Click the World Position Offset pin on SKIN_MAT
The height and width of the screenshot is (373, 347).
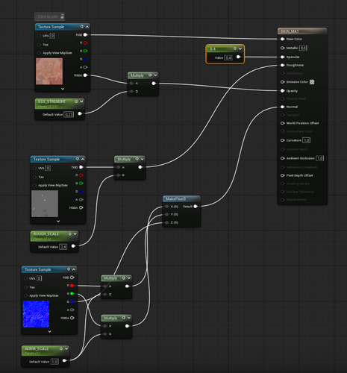pyautogui.click(x=282, y=123)
